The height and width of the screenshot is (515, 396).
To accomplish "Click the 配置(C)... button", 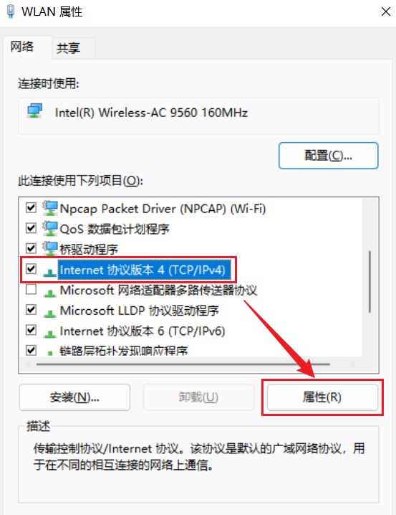I will [329, 156].
